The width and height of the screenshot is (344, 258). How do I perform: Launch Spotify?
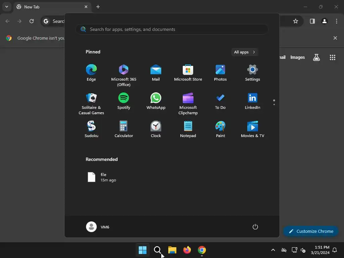[124, 101]
